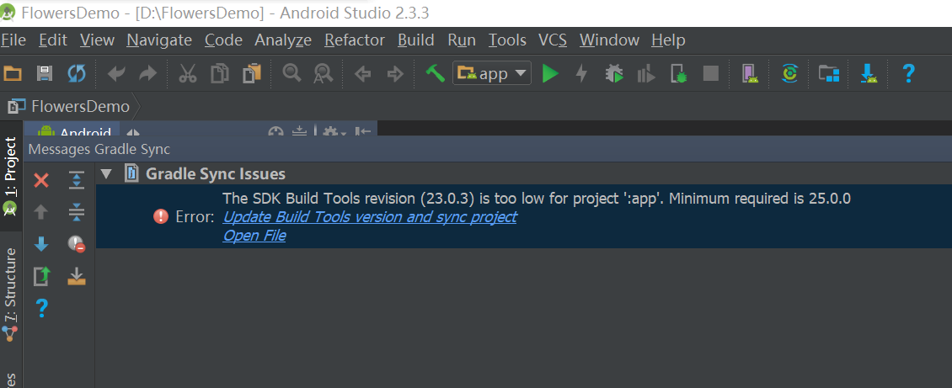952x388 pixels.
Task: Open the Navigate menu
Action: pyautogui.click(x=160, y=40)
